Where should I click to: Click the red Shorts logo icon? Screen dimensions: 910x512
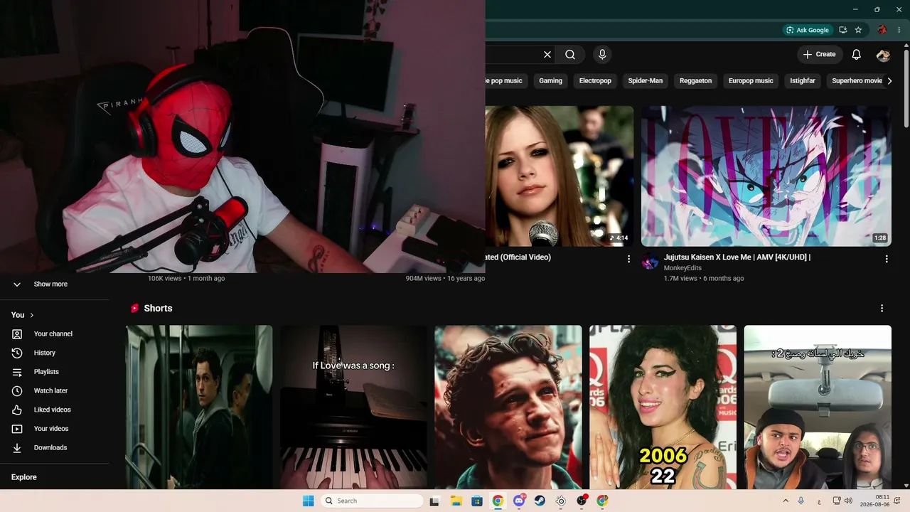[x=134, y=308]
